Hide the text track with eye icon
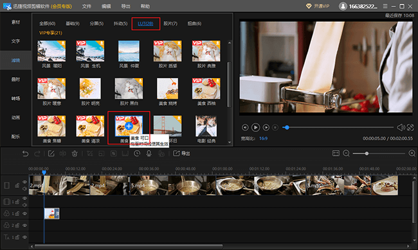Screen dimensions: 418x250 (x=25, y=237)
